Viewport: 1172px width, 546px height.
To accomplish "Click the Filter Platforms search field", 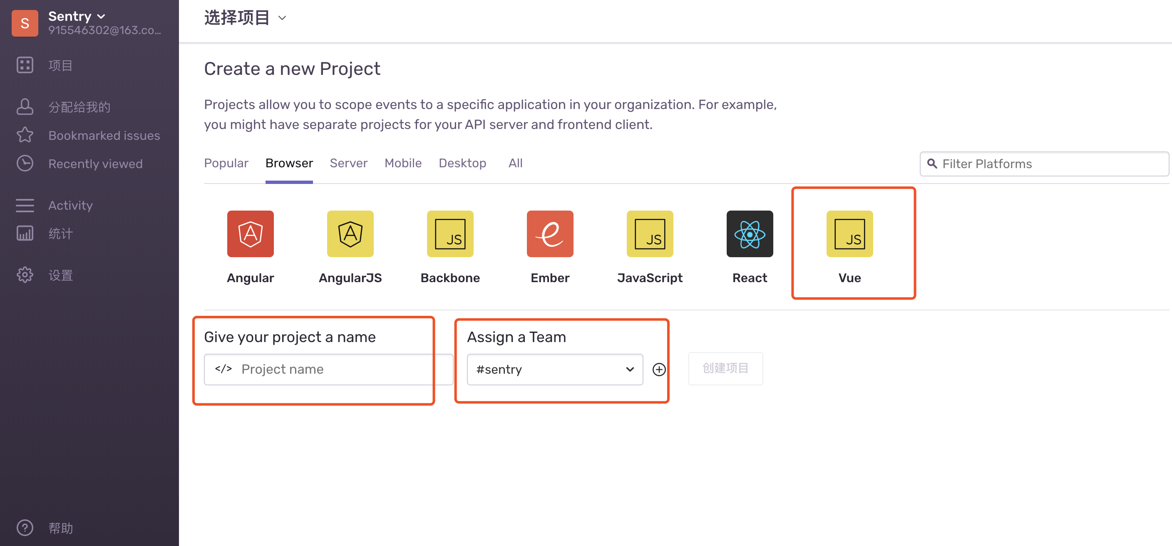I will [1044, 164].
